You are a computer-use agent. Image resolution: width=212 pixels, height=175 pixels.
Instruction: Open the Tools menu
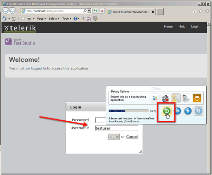pyautogui.click(x=67, y=19)
